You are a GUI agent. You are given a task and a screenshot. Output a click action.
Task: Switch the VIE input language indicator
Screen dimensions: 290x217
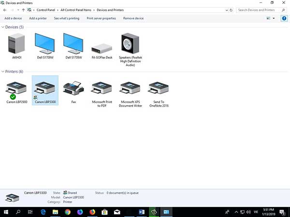click(256, 212)
